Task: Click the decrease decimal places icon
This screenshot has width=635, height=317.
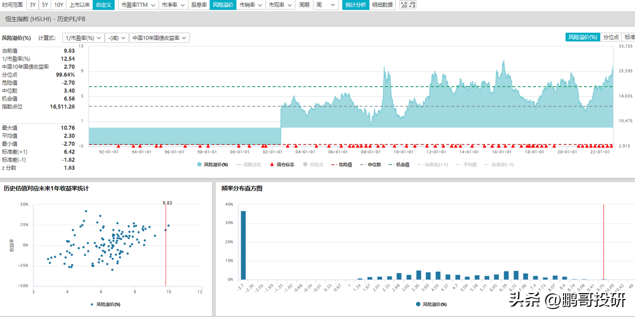Action: point(412,5)
